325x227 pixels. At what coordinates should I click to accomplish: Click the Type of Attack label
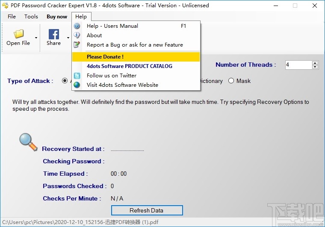(x=30, y=81)
